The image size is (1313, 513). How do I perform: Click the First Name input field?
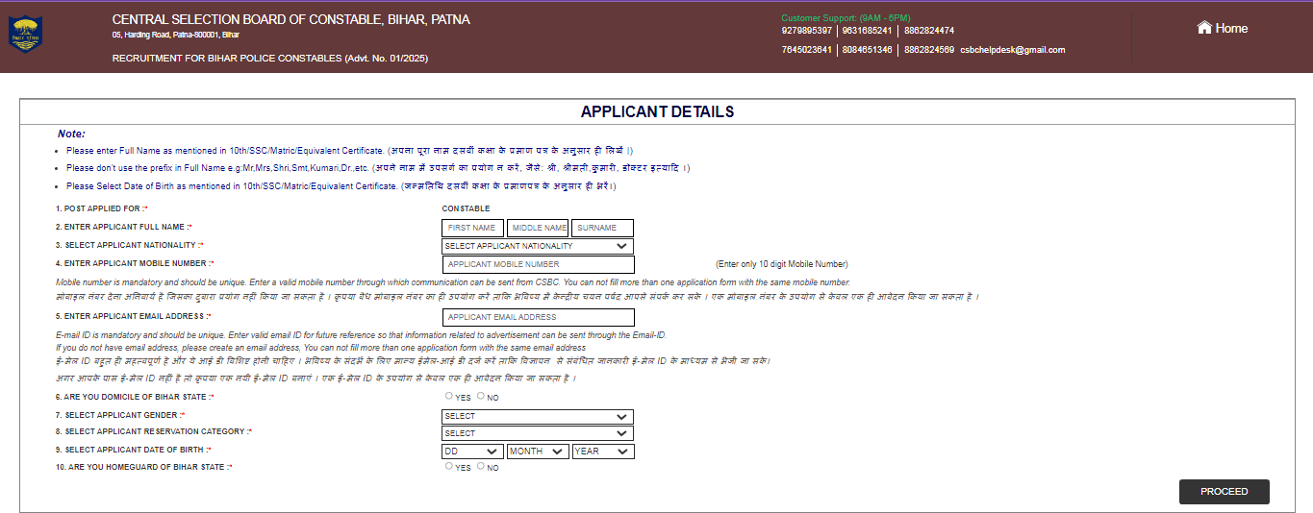[x=472, y=228]
